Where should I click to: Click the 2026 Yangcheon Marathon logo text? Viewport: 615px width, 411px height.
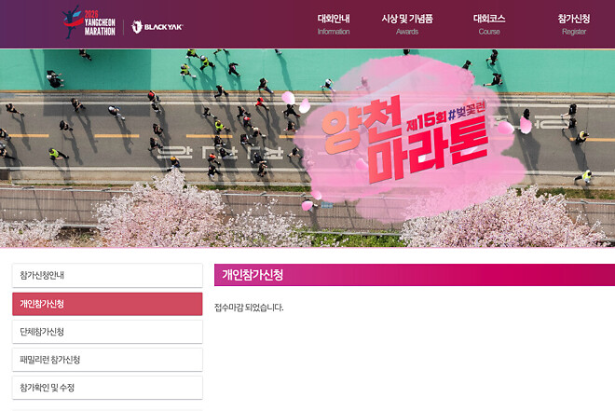(x=100, y=23)
